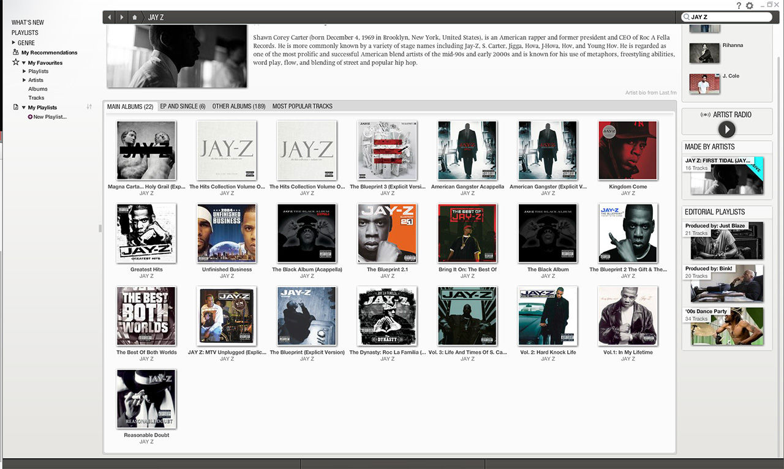Collapse the My Favourites tree
Screen dimensions: 784x469
tap(24, 62)
